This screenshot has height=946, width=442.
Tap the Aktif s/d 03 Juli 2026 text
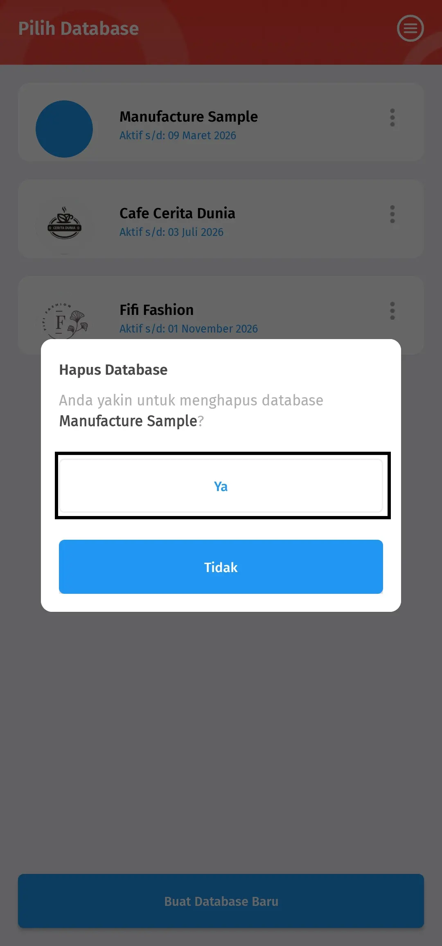(x=171, y=232)
